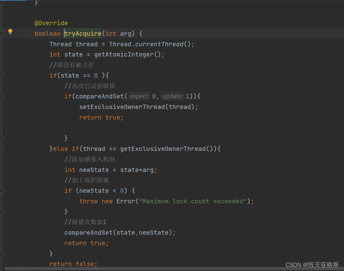Click the 'int arg' parameter in method signature
Viewport: 344px width, 271px height.
118,34
